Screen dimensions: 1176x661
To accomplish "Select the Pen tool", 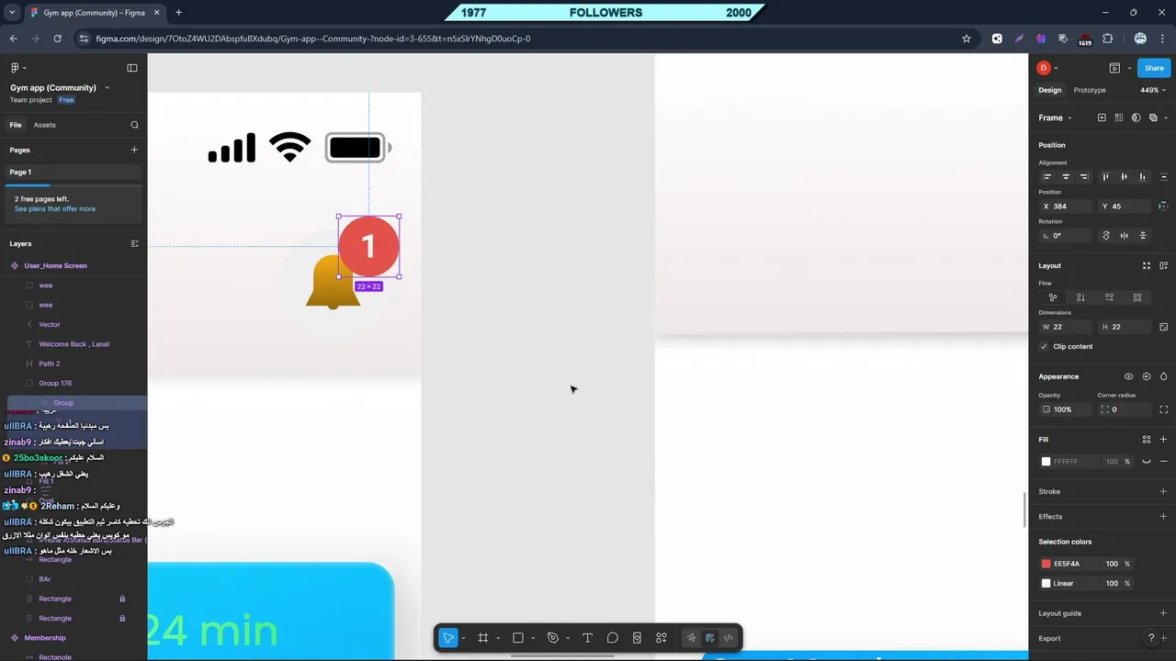I will coord(553,638).
